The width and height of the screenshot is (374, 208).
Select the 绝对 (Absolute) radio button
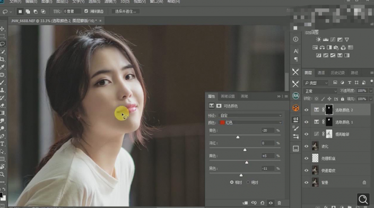(248, 182)
